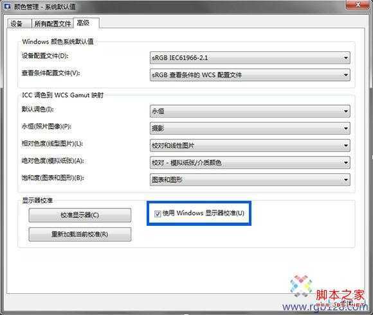Switch to the 设备 tab
Screen dimensions: 373x315
(x=19, y=24)
